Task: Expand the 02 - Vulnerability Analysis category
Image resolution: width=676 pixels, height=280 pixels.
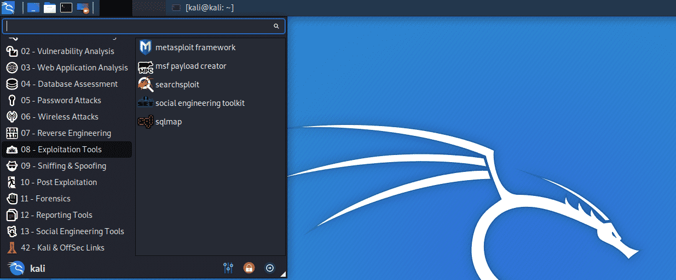Action: tap(67, 51)
